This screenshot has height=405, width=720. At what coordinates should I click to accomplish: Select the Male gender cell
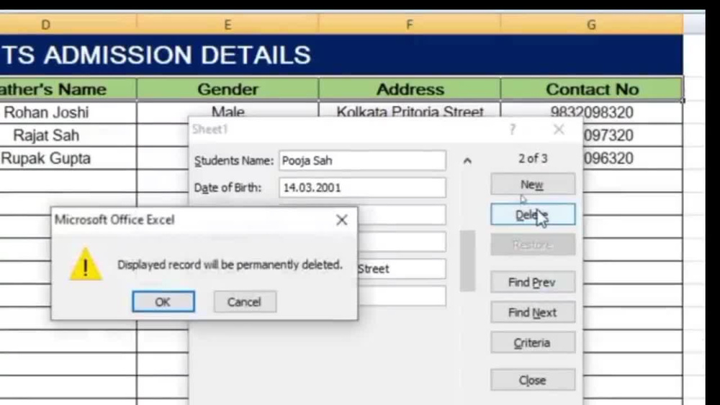pos(228,110)
